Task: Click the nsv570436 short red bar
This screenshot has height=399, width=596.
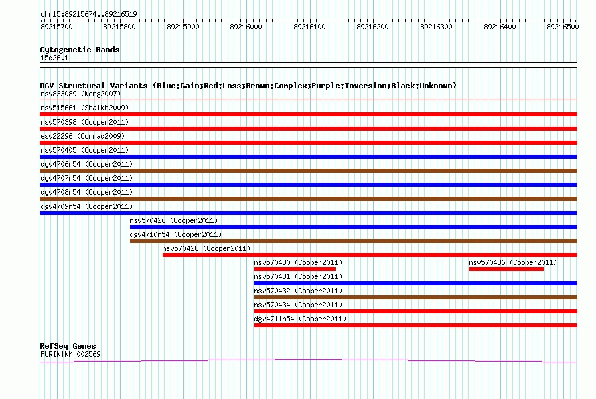Action: (x=506, y=269)
